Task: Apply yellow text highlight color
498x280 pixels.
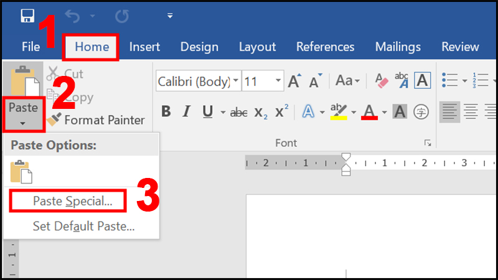Action: pyautogui.click(x=338, y=112)
